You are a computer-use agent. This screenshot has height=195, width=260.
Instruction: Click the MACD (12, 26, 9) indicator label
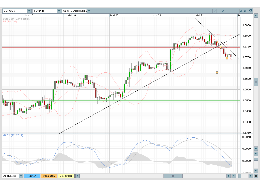click(13, 135)
